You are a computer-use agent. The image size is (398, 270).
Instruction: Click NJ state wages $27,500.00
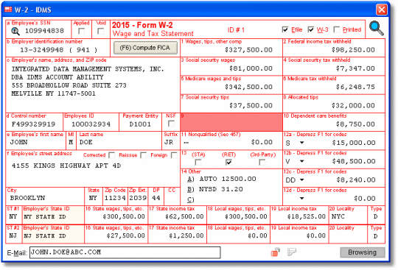pos(126,236)
